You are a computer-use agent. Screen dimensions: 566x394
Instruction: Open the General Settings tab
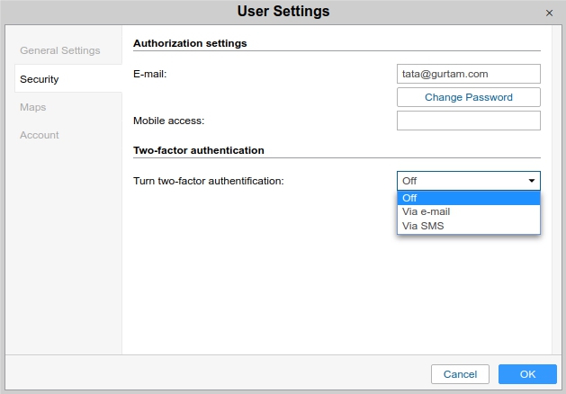click(x=60, y=50)
